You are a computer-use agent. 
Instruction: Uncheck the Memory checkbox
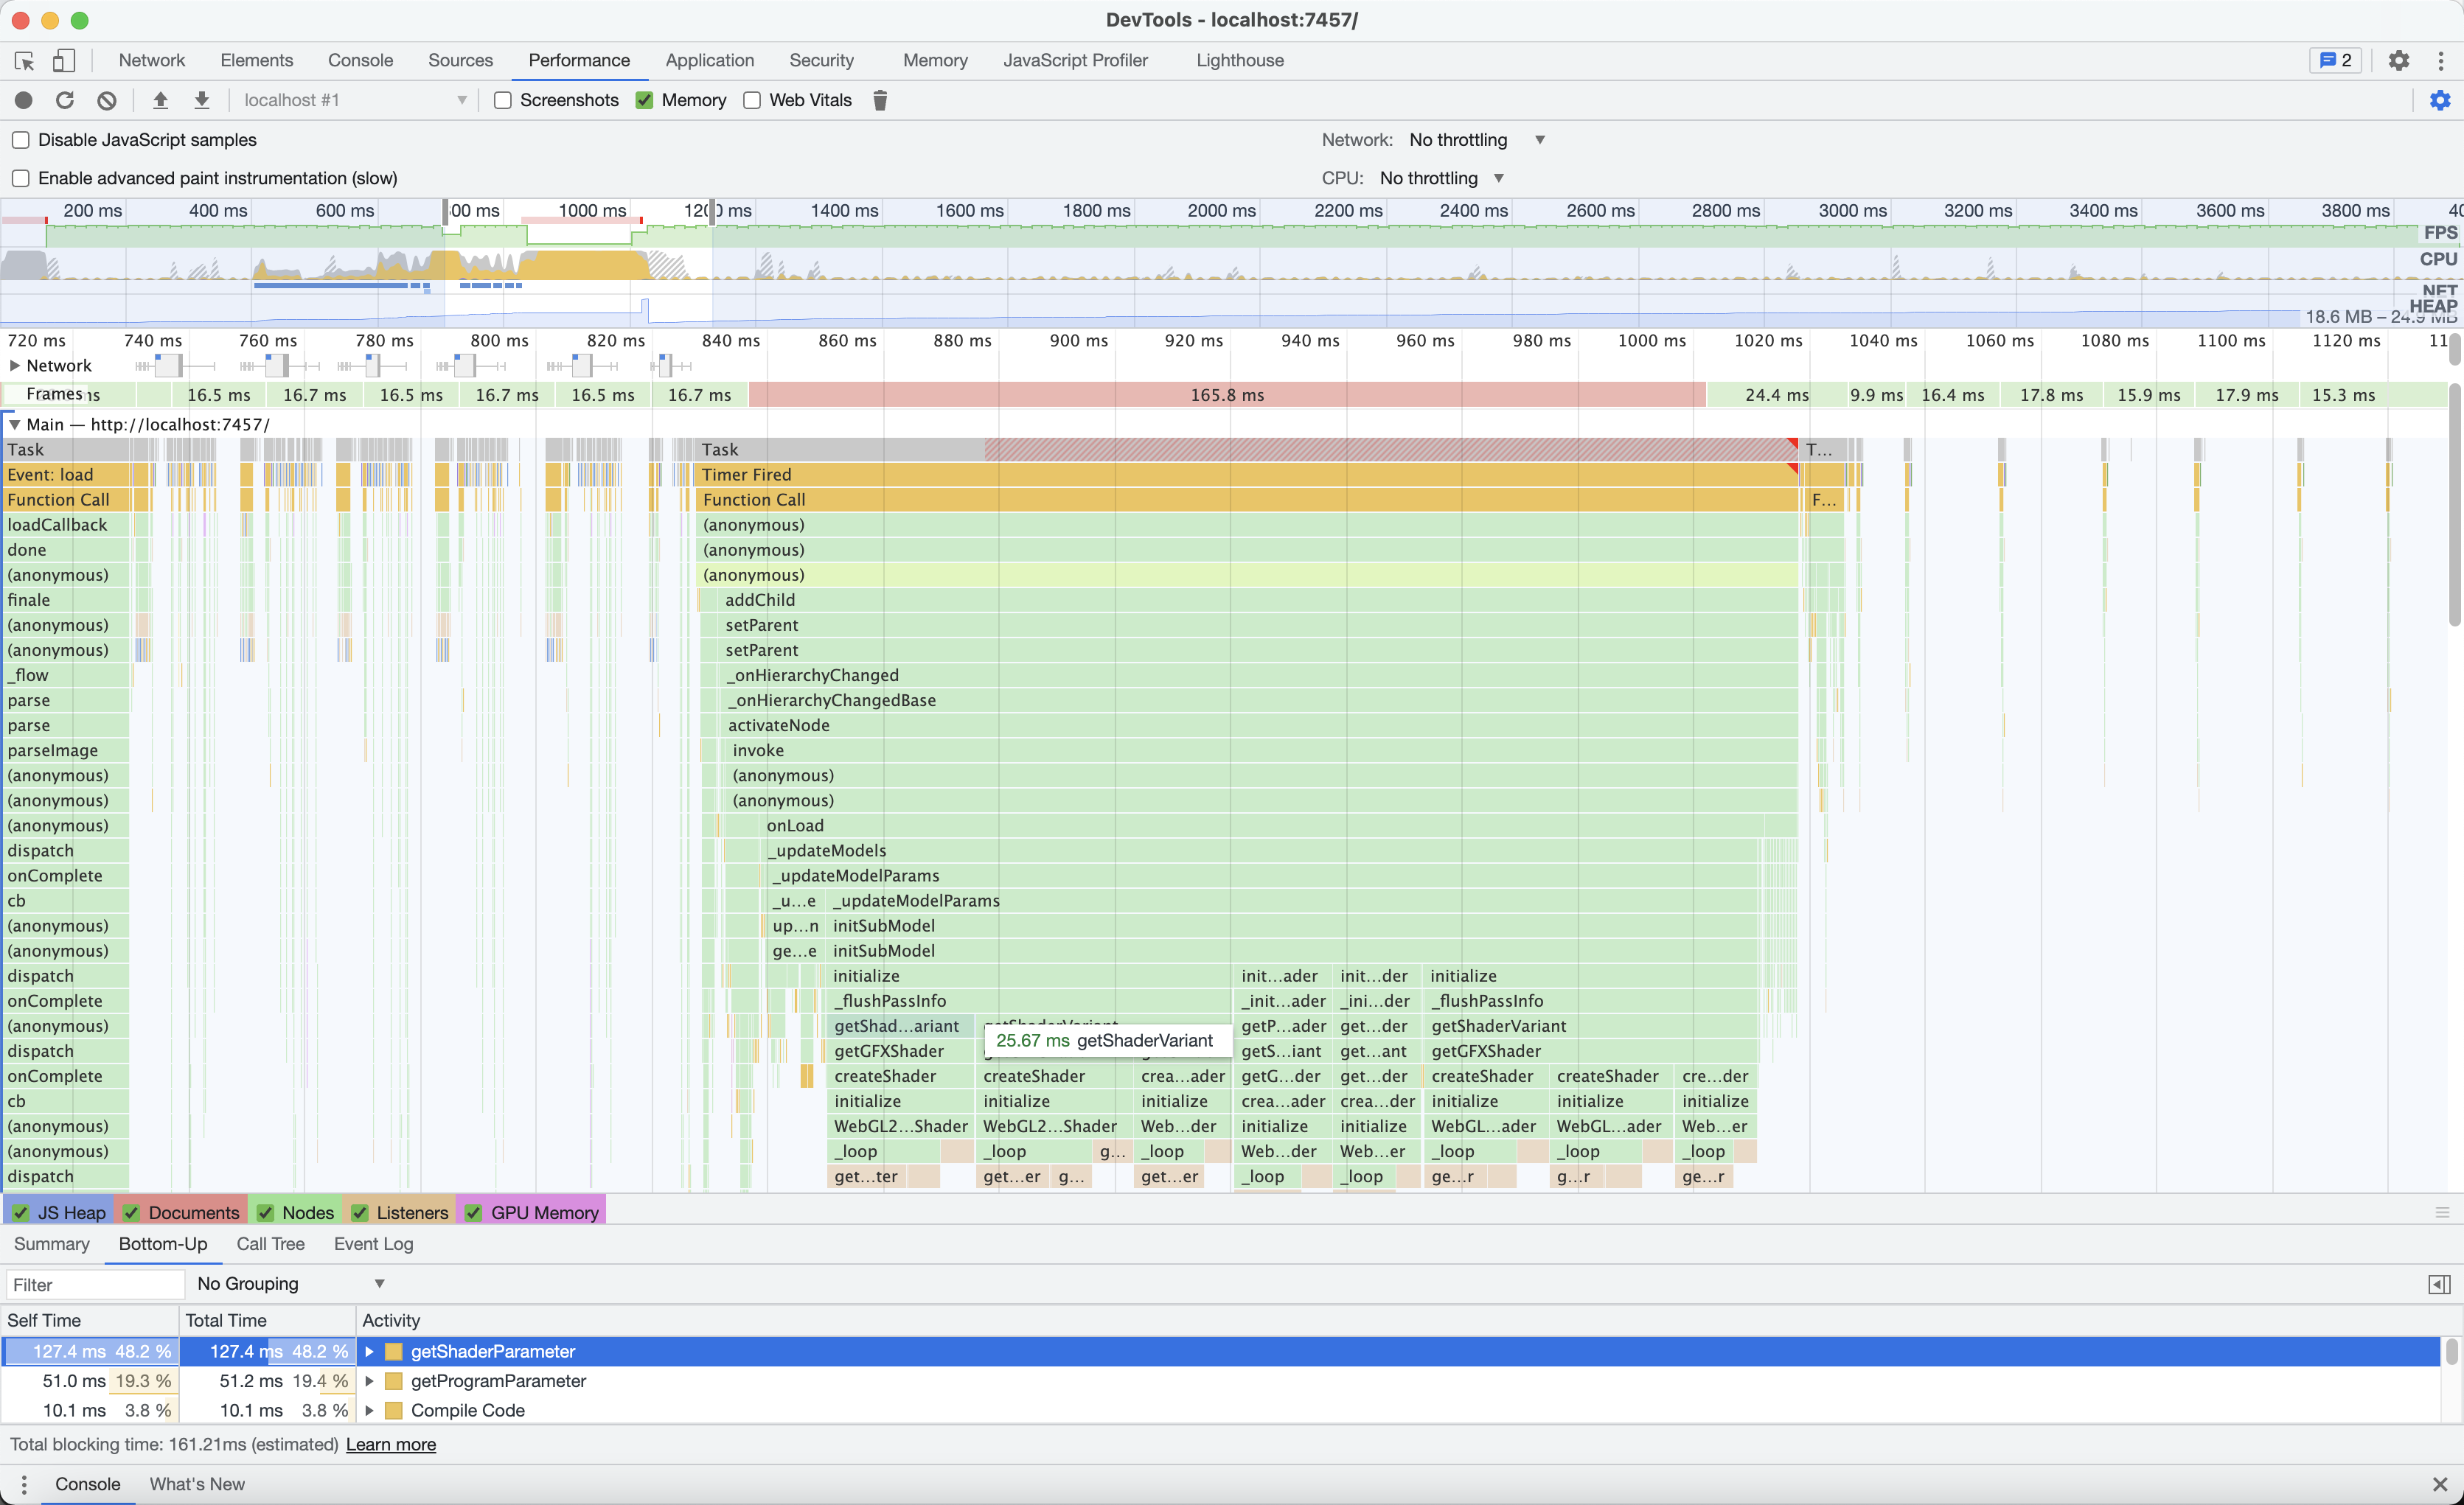[x=645, y=100]
